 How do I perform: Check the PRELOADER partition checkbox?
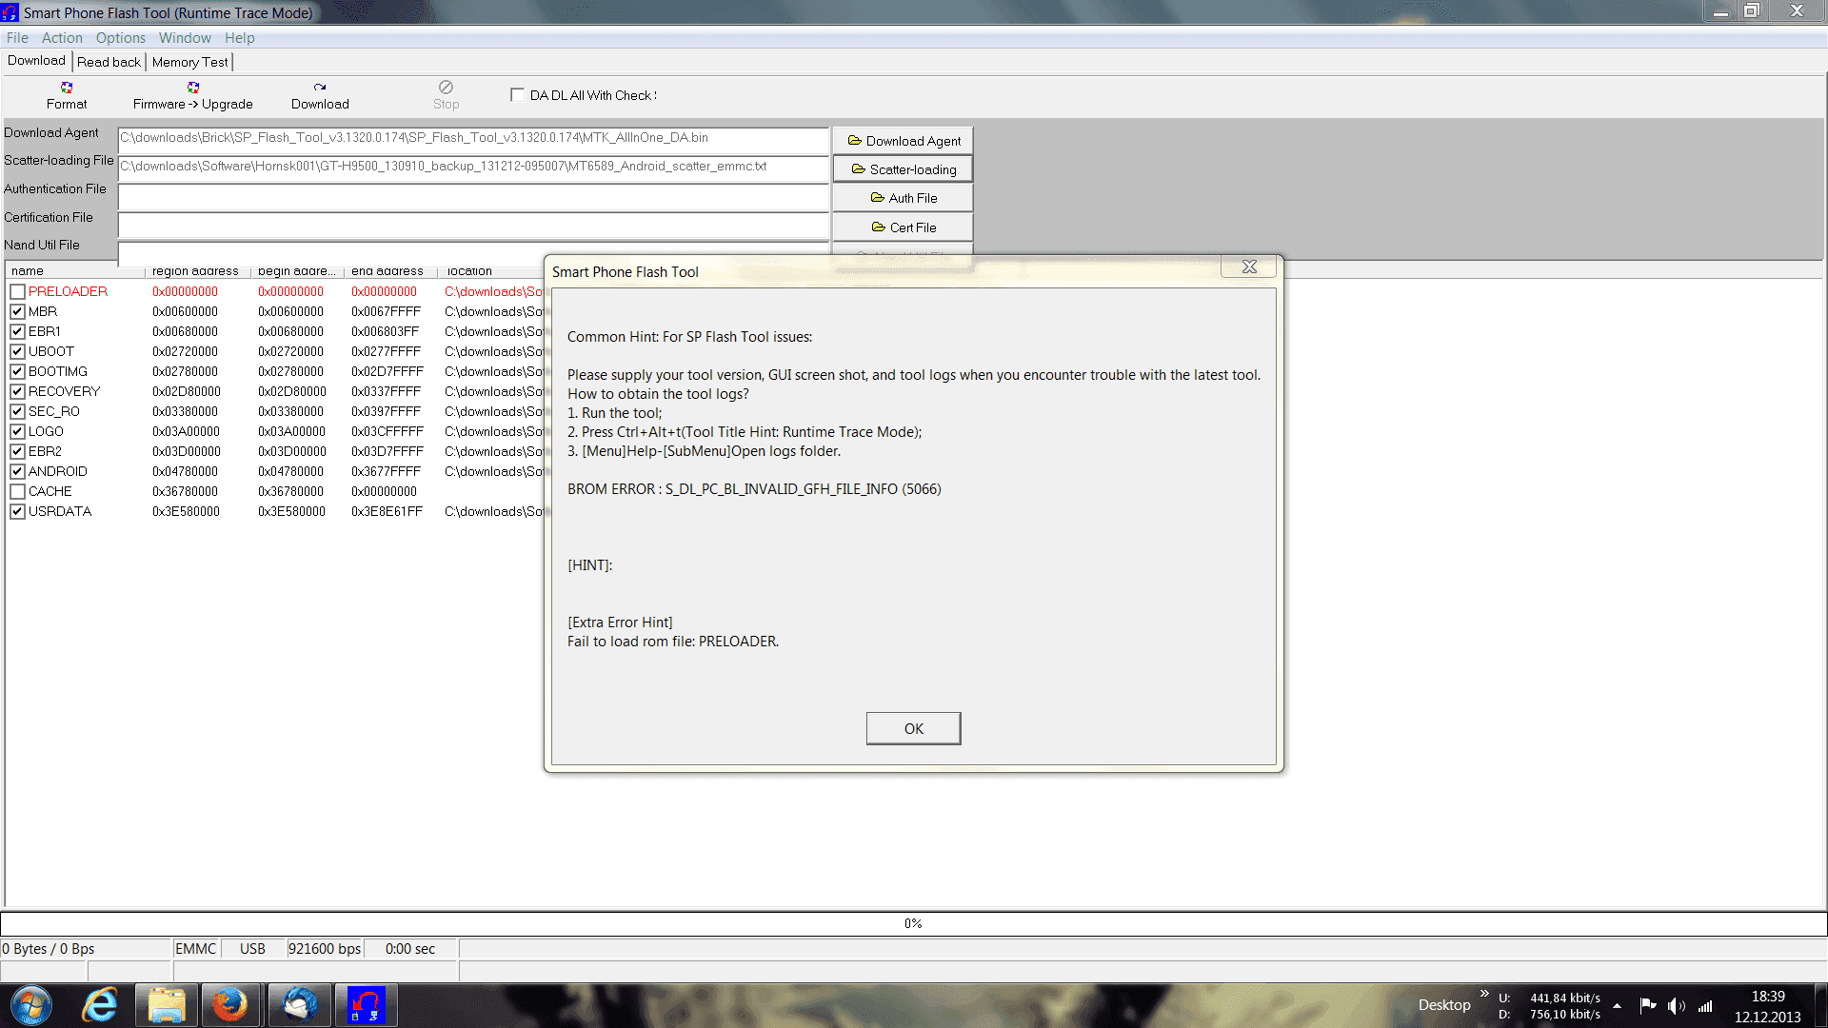point(17,292)
